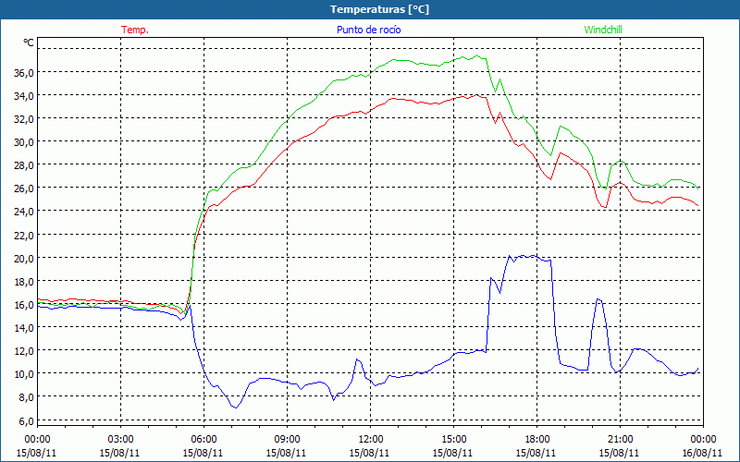Viewport: 740px width, 462px height.
Task: Click the 20,0 y-axis value
Action: point(24,259)
